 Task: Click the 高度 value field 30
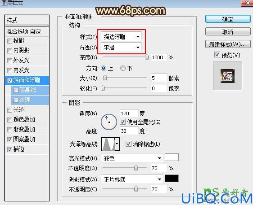[x=129, y=131]
